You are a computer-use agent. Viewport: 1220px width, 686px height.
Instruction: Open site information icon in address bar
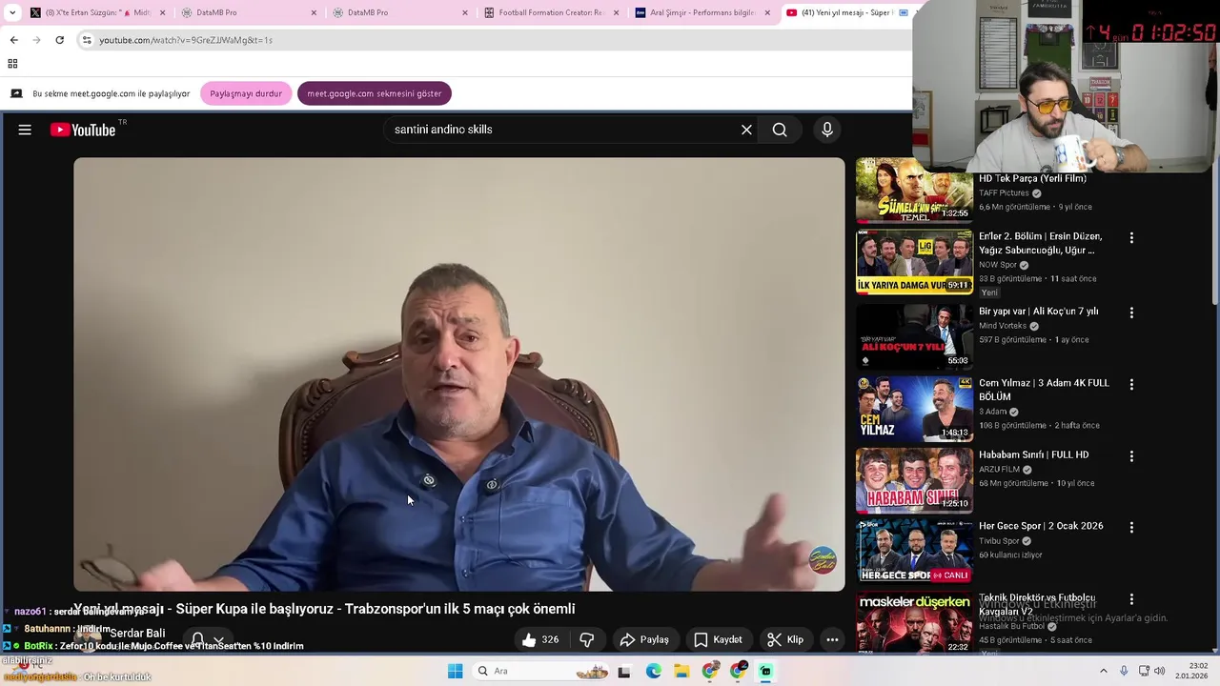coord(87,40)
